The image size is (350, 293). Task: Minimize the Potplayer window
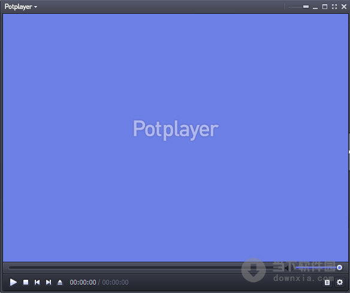click(x=315, y=8)
